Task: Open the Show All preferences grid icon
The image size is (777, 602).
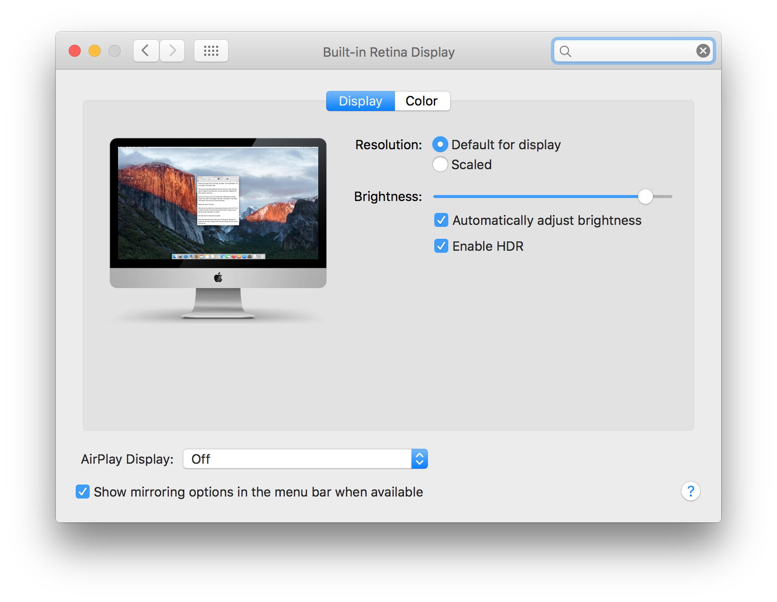Action: (x=211, y=50)
